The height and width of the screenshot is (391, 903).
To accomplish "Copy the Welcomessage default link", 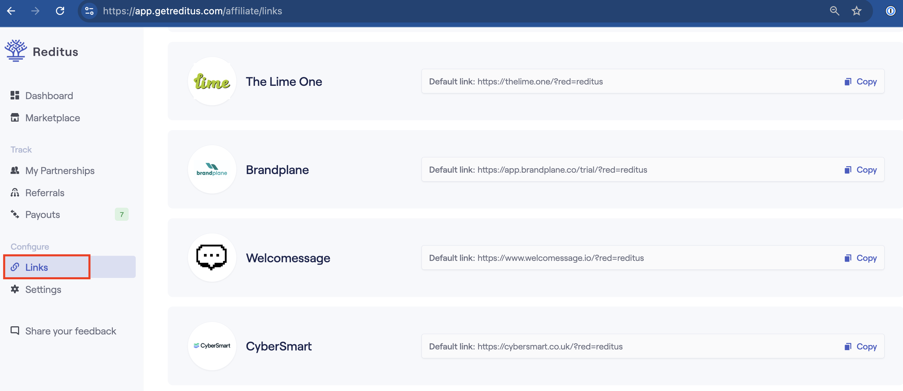I will (861, 258).
